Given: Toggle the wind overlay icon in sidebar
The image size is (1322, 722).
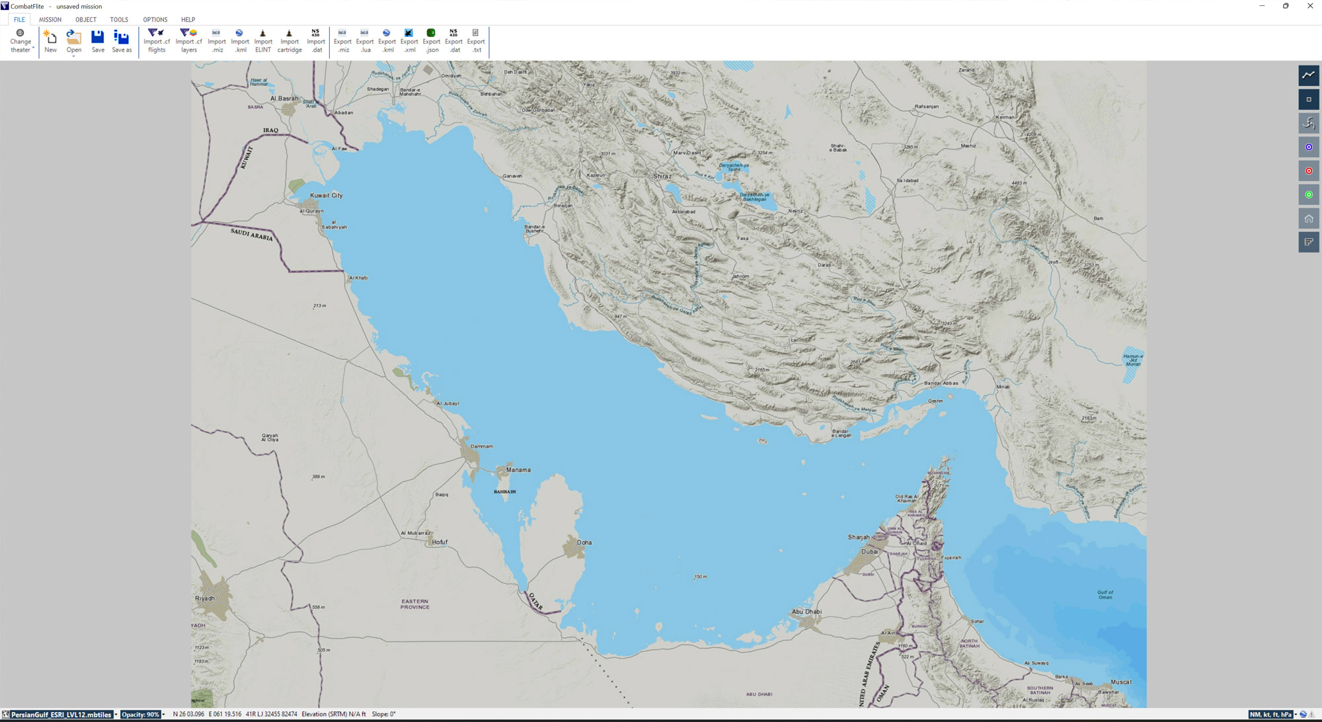Looking at the screenshot, I should (1308, 123).
